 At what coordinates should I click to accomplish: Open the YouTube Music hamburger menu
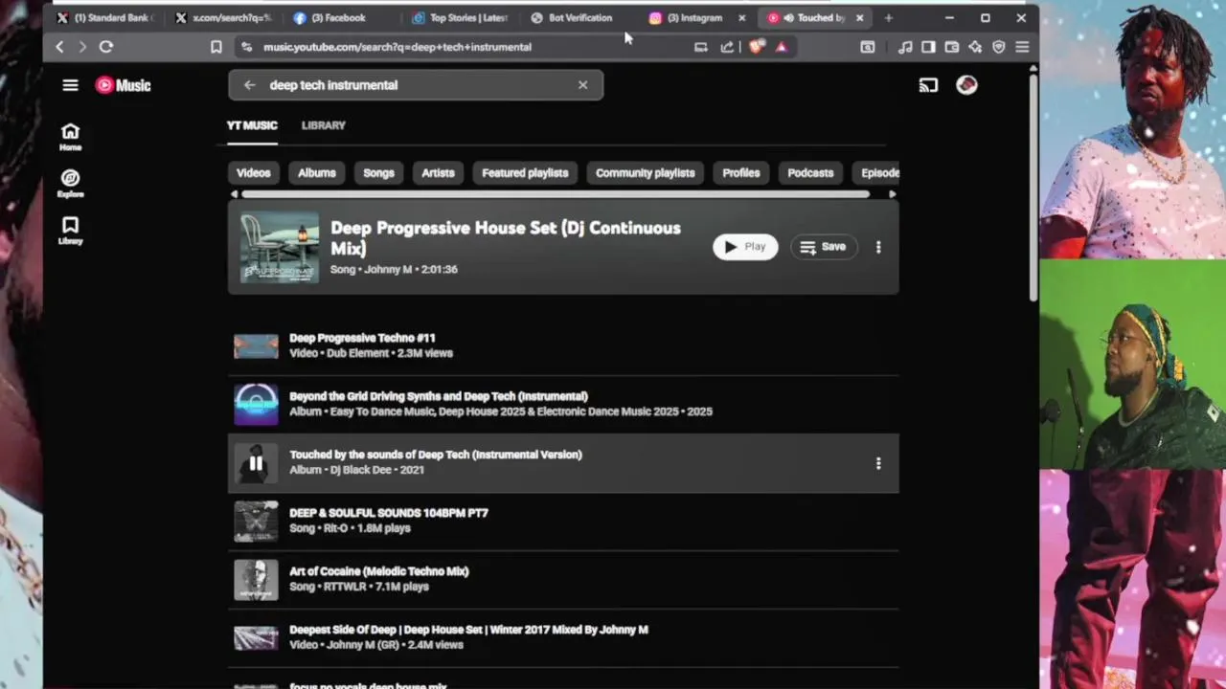click(x=70, y=85)
